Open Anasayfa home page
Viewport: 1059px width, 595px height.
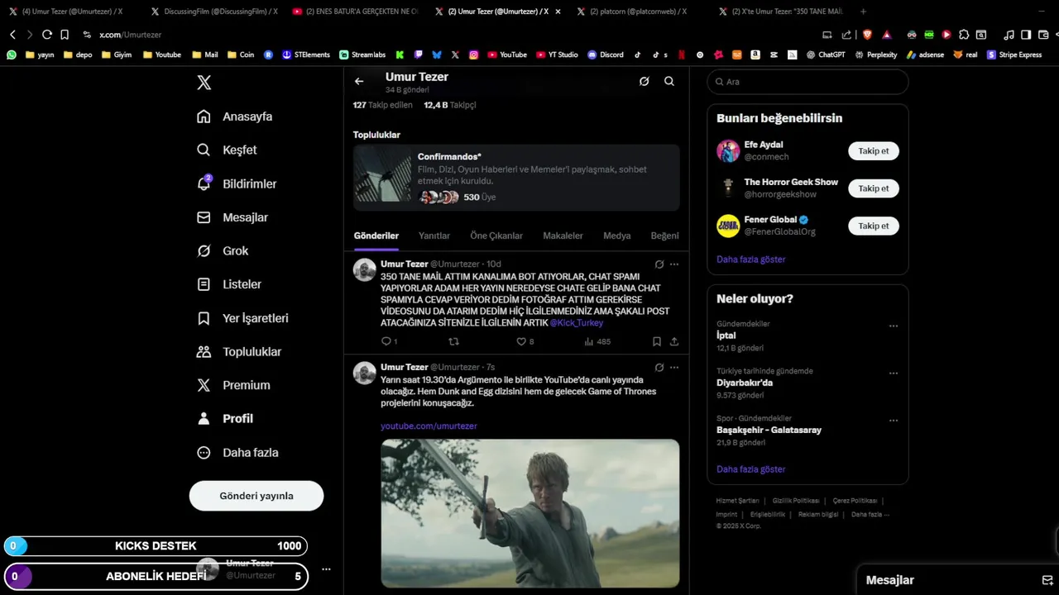pyautogui.click(x=235, y=117)
